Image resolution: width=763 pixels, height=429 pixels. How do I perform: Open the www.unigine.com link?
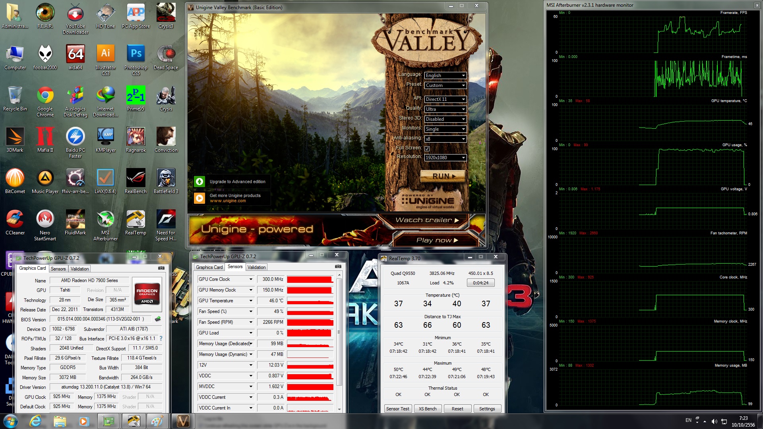coord(228,201)
